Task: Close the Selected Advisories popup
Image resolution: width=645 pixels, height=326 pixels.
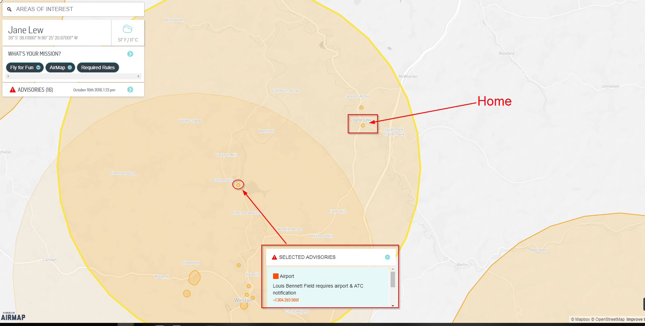Action: coord(387,257)
